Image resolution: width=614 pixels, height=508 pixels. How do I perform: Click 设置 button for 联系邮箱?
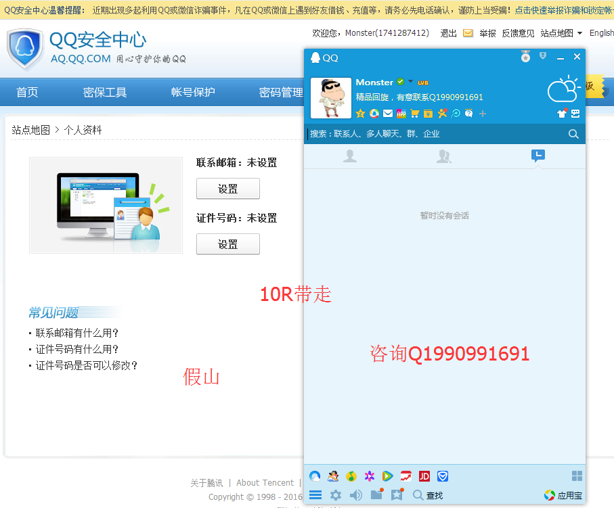(228, 189)
